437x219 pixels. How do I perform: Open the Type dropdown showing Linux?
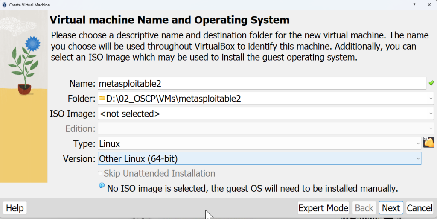point(259,144)
